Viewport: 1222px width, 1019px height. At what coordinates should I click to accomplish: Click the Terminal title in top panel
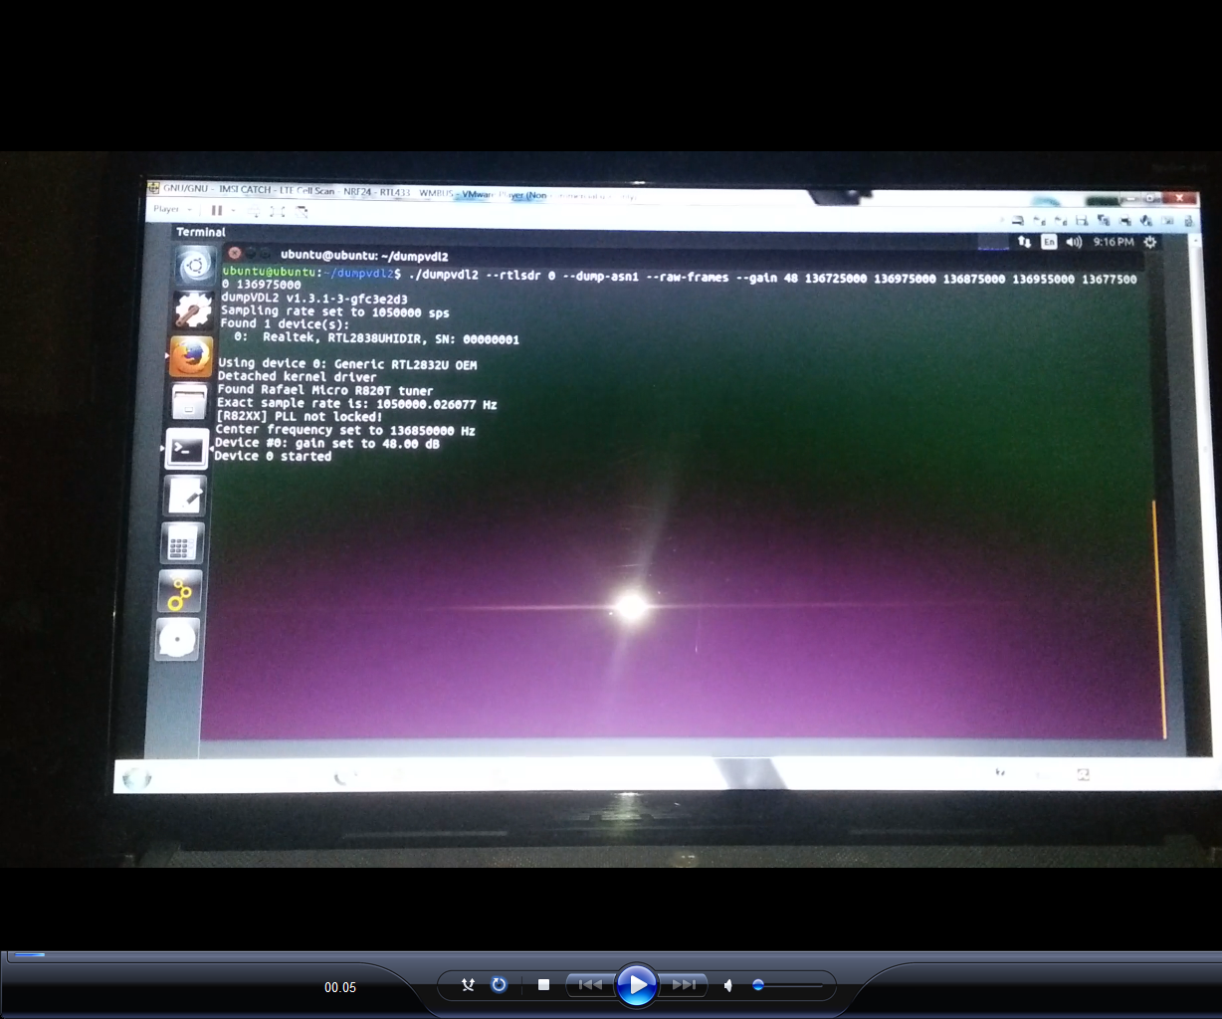(201, 232)
